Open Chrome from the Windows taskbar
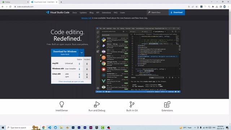The image size is (231, 130). (44, 127)
